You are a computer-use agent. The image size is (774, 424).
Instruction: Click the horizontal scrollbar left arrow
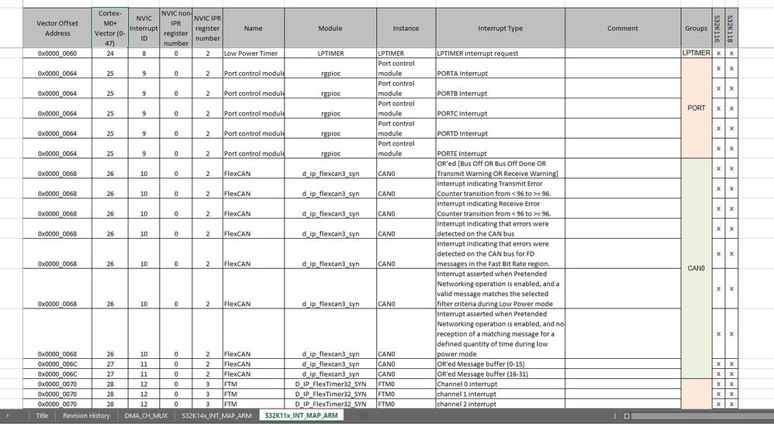pyautogui.click(x=627, y=416)
